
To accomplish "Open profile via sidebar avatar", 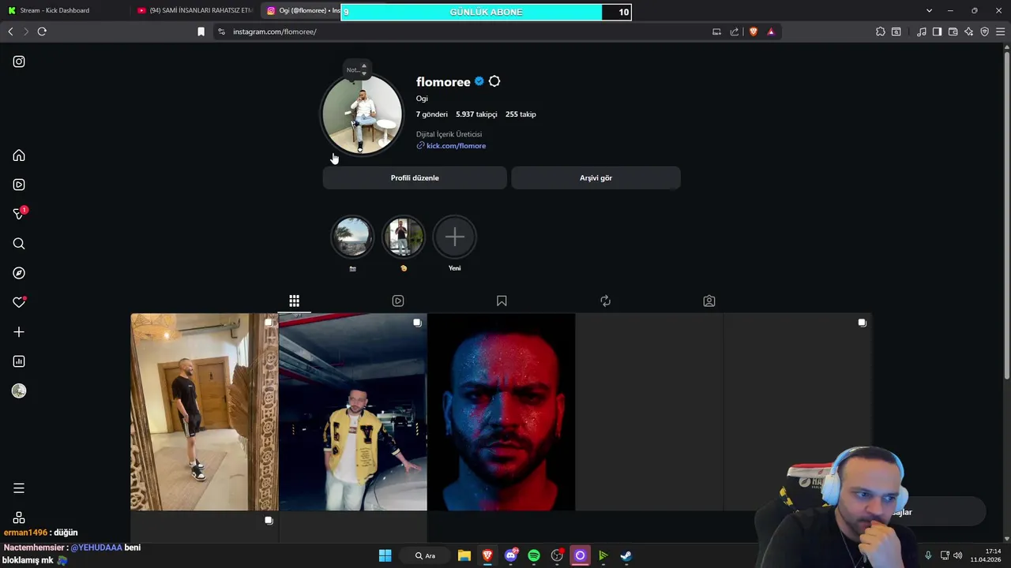I will 19,390.
